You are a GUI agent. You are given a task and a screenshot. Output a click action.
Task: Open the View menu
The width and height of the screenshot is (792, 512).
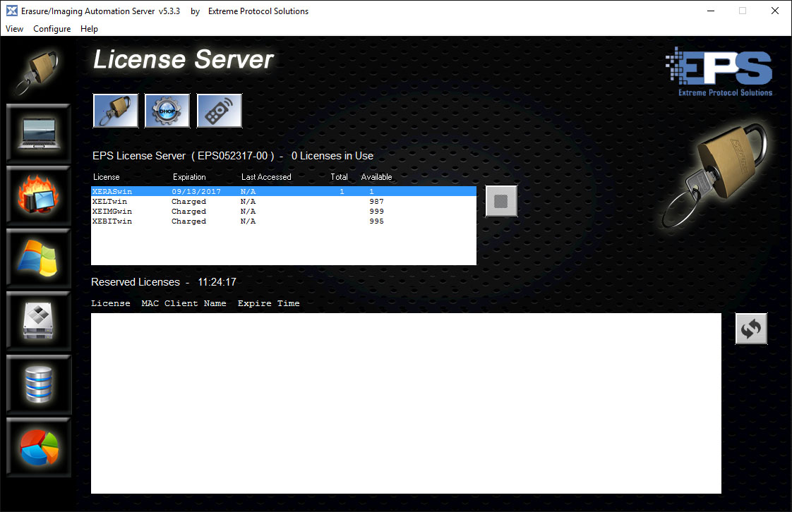14,29
